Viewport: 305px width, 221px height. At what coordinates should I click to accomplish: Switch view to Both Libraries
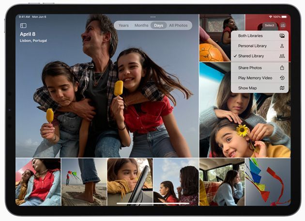point(251,36)
